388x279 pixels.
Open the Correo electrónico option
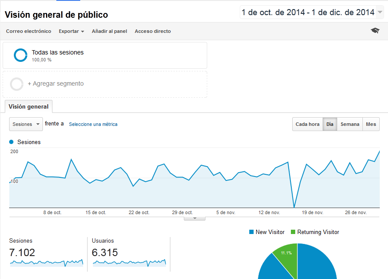29,31
